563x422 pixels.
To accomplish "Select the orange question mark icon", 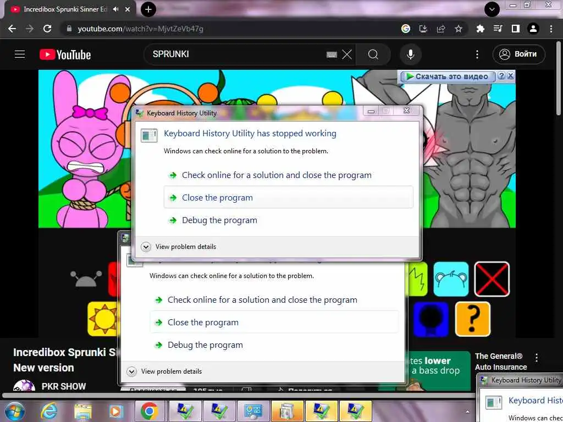I will (472, 319).
